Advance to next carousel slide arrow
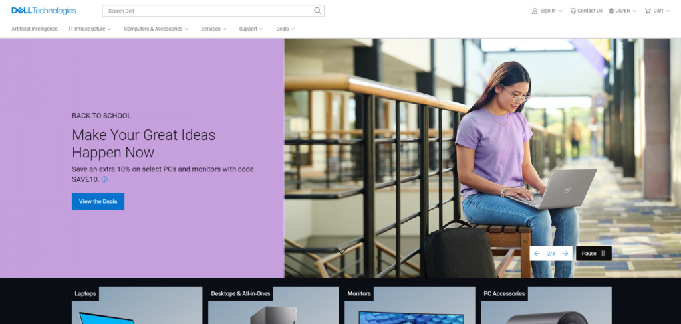Image resolution: width=681 pixels, height=324 pixels. tap(565, 254)
